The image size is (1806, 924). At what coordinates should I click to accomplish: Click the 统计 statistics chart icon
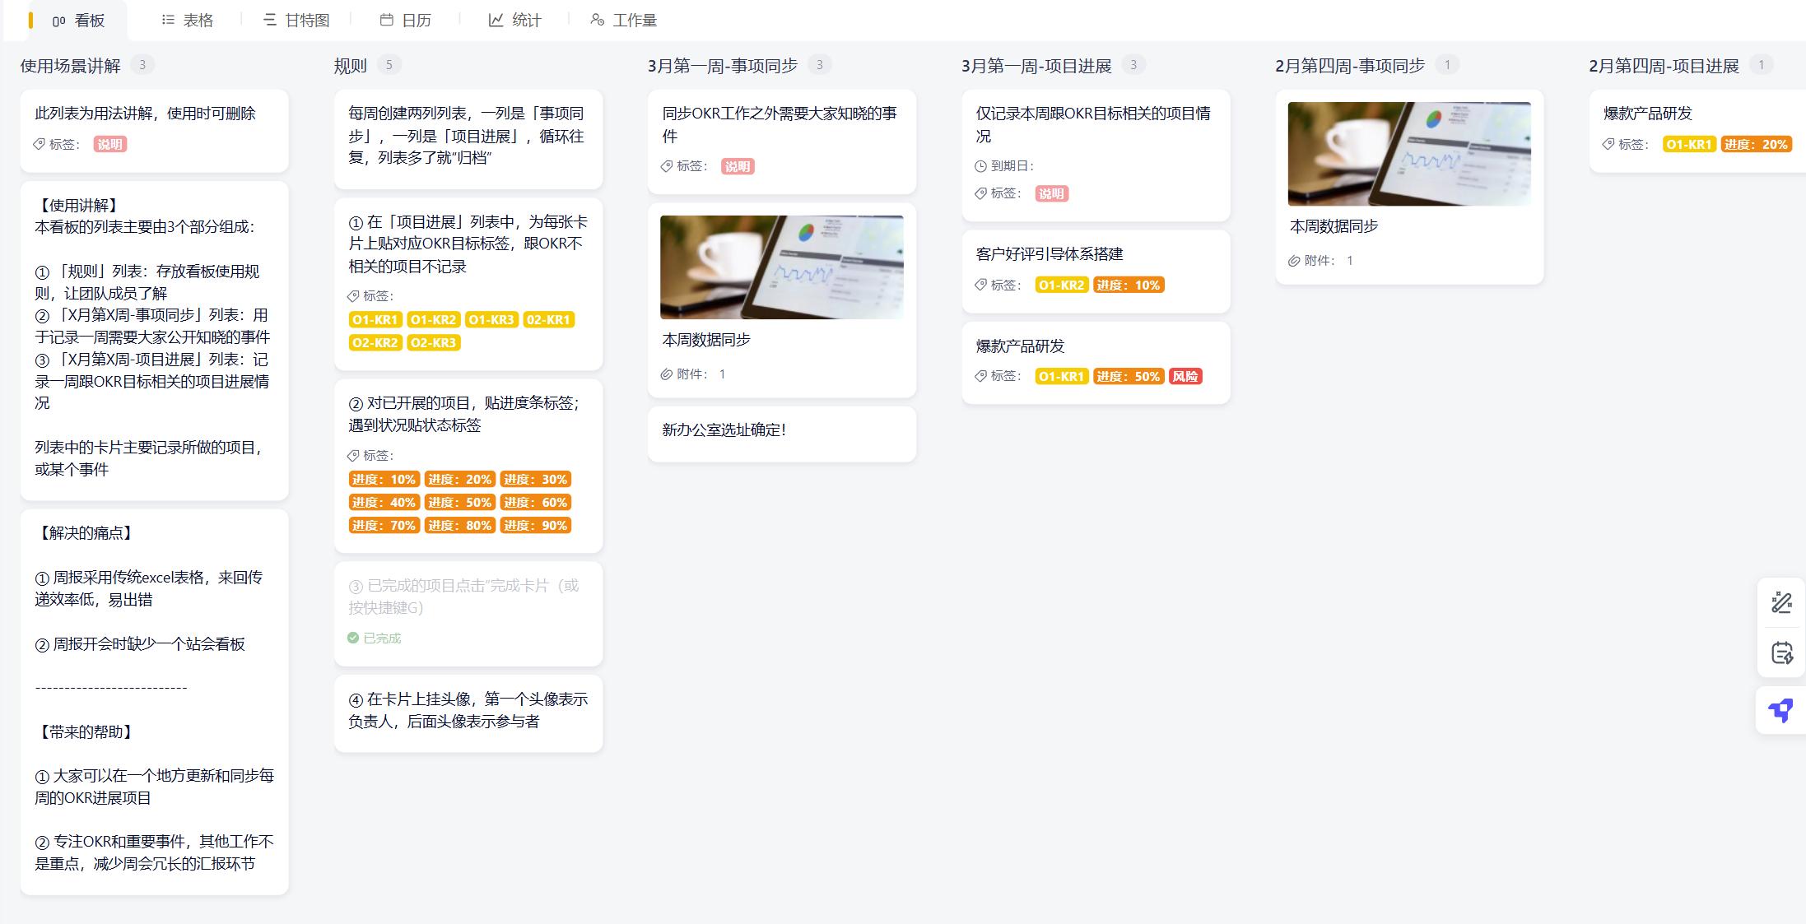coord(496,20)
